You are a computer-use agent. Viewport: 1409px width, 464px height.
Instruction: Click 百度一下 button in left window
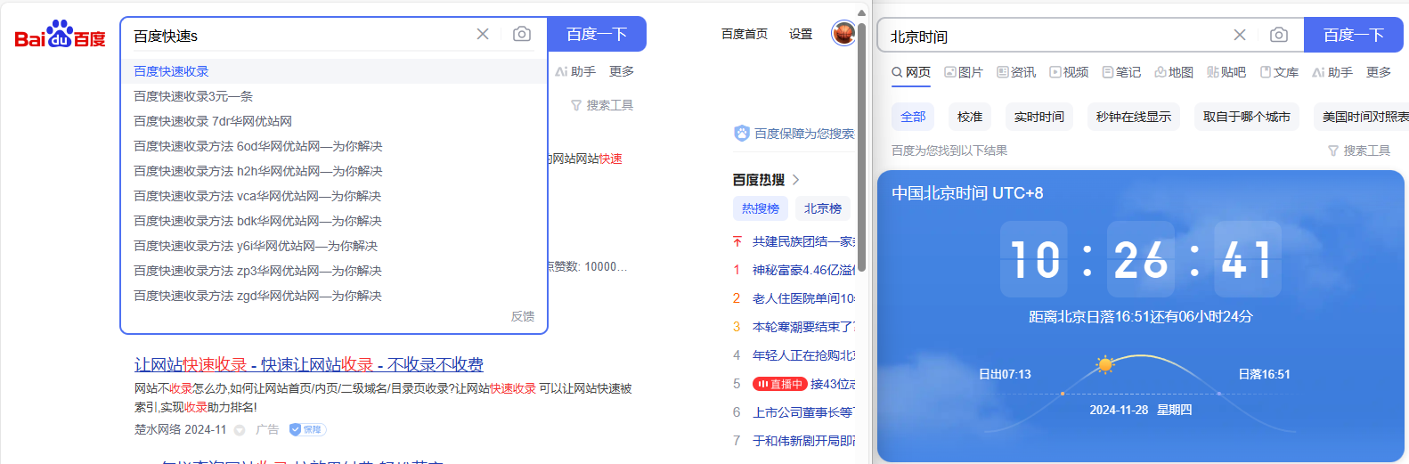pyautogui.click(x=597, y=34)
